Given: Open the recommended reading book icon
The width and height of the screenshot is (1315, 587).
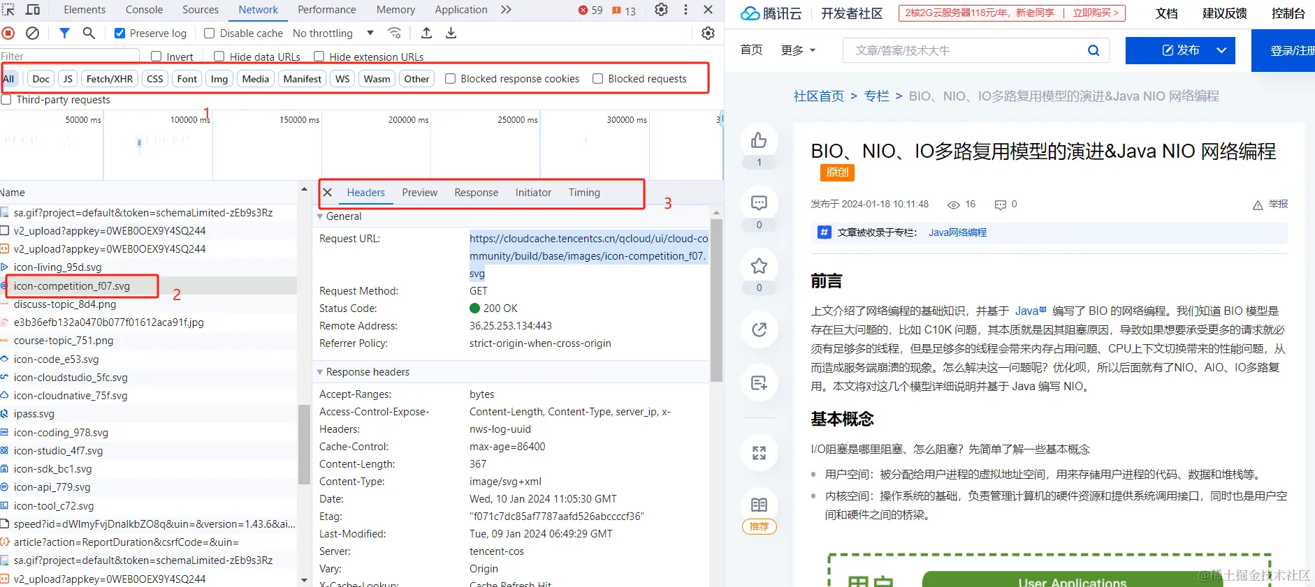Looking at the screenshot, I should [x=759, y=505].
